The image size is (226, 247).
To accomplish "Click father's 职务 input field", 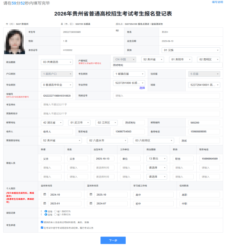I will click(x=183, y=159).
